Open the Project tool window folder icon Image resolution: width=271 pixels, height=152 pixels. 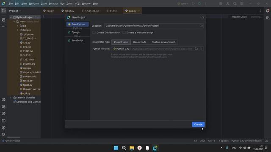[3, 11]
